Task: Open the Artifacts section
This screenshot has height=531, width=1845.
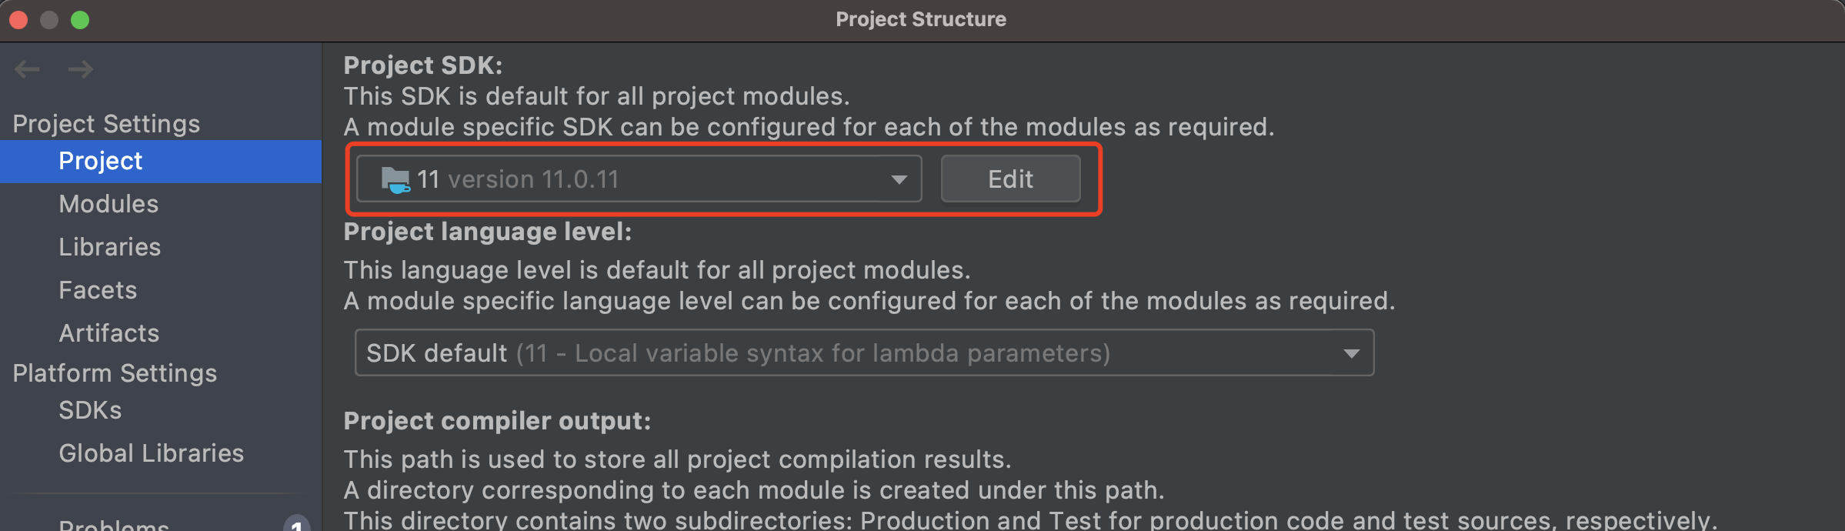Action: [x=109, y=333]
